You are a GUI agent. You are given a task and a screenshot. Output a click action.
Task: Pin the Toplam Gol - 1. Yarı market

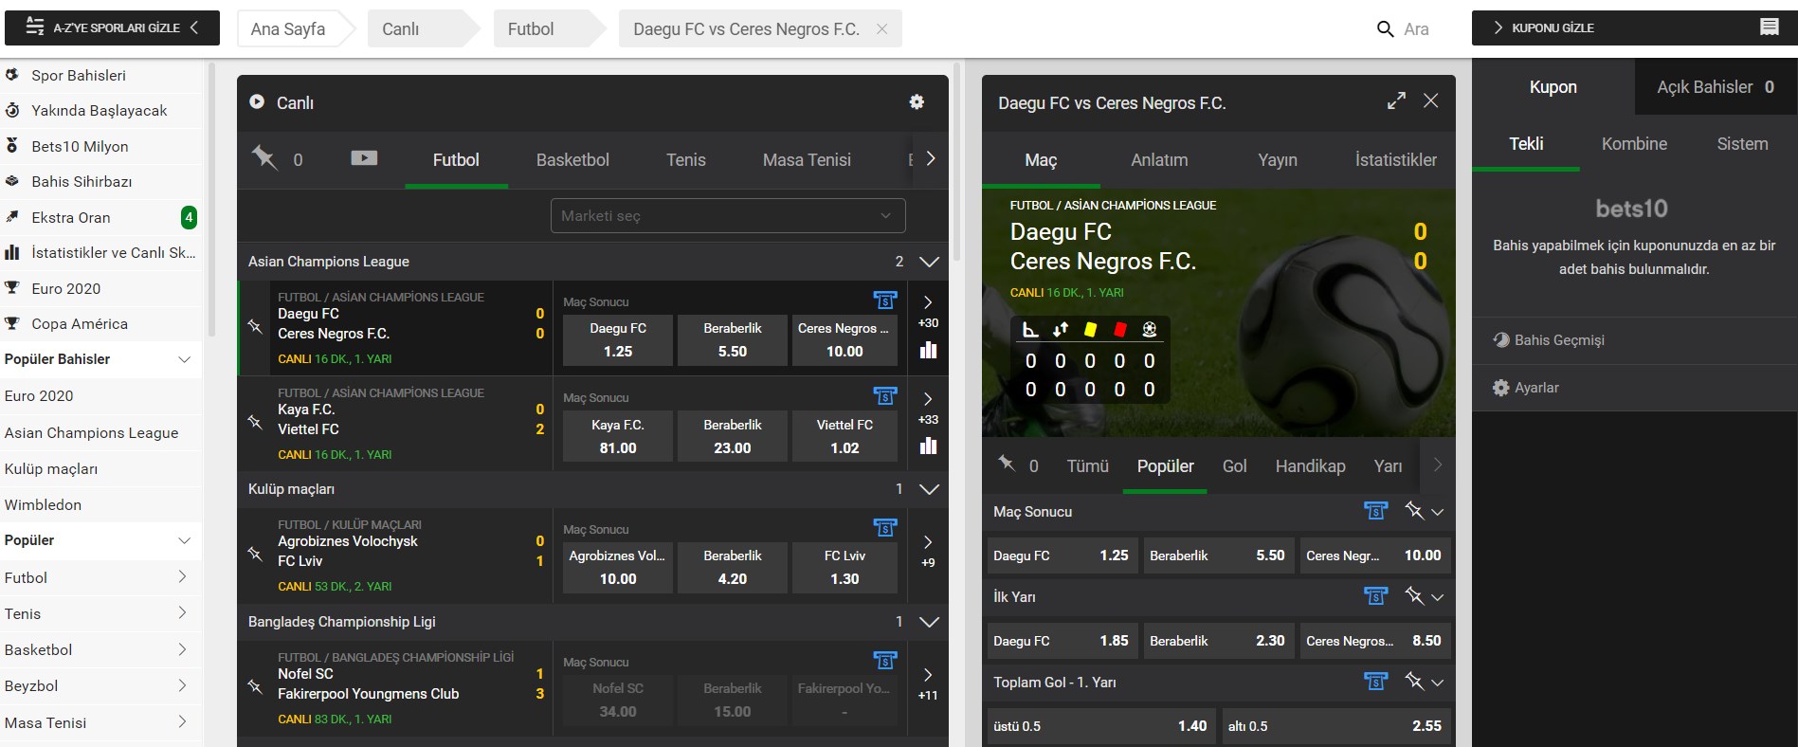pyautogui.click(x=1414, y=682)
